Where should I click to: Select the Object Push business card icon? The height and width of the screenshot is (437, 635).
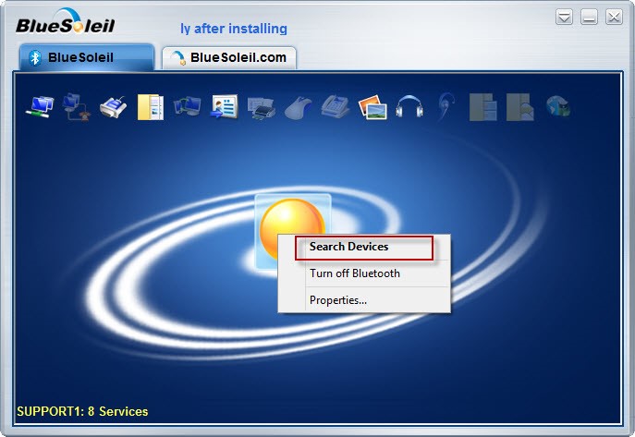point(224,107)
